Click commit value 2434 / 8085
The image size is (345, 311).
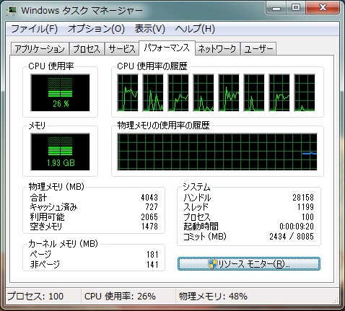click(x=292, y=237)
